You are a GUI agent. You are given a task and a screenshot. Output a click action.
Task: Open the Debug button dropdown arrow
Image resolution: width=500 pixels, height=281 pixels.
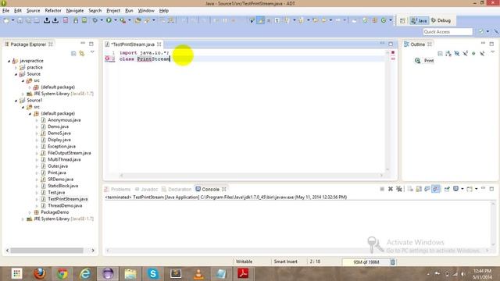pos(102,20)
